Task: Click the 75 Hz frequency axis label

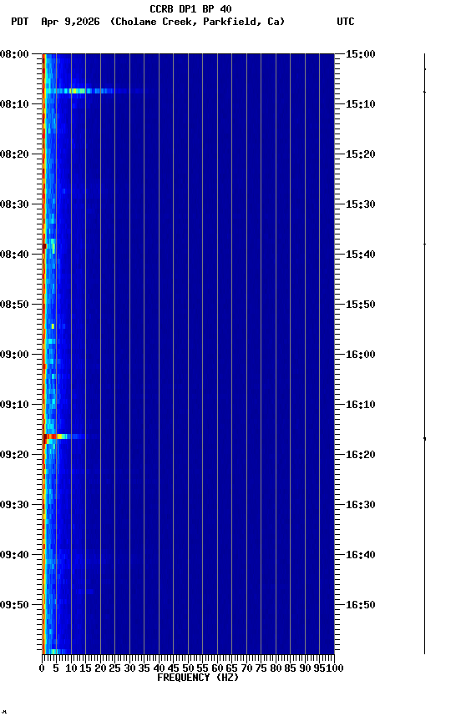Action: [261, 668]
